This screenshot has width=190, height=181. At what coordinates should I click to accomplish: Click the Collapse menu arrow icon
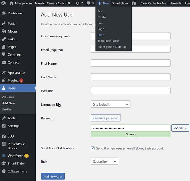tap(4, 171)
